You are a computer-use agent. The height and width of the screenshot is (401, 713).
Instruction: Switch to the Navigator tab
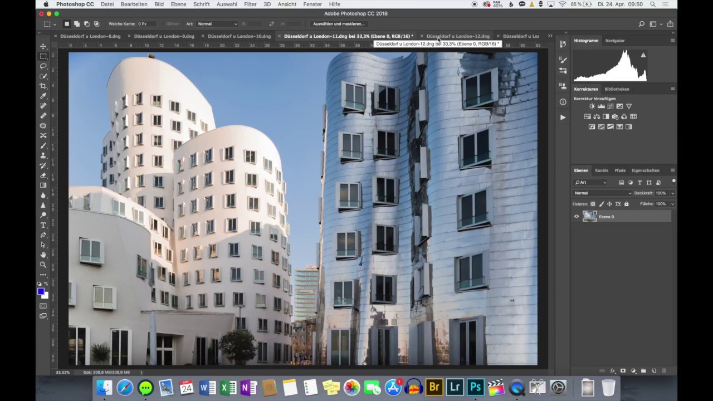click(x=615, y=41)
